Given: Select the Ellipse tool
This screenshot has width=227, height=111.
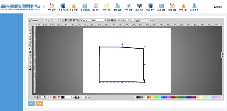Looking at the screenshot, I should [30, 39].
